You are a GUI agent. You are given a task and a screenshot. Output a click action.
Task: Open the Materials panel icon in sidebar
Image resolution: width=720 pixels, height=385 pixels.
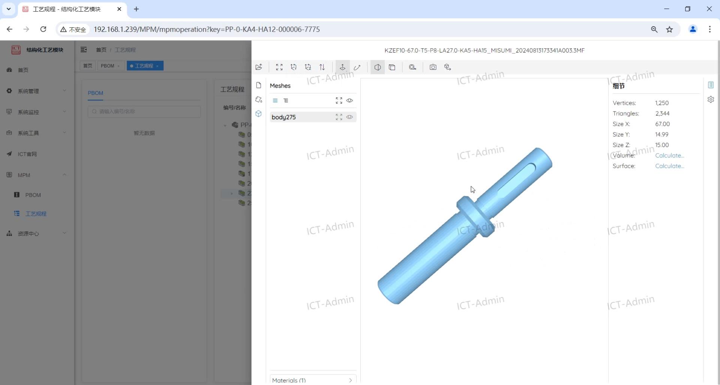259,100
